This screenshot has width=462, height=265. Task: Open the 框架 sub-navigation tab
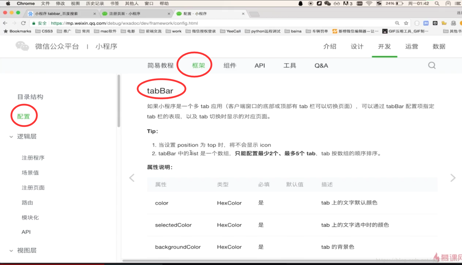(198, 66)
